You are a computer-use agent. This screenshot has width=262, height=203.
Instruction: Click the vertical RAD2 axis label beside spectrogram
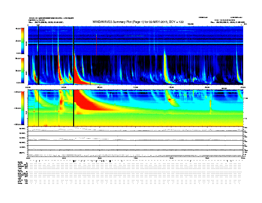coord(26,44)
